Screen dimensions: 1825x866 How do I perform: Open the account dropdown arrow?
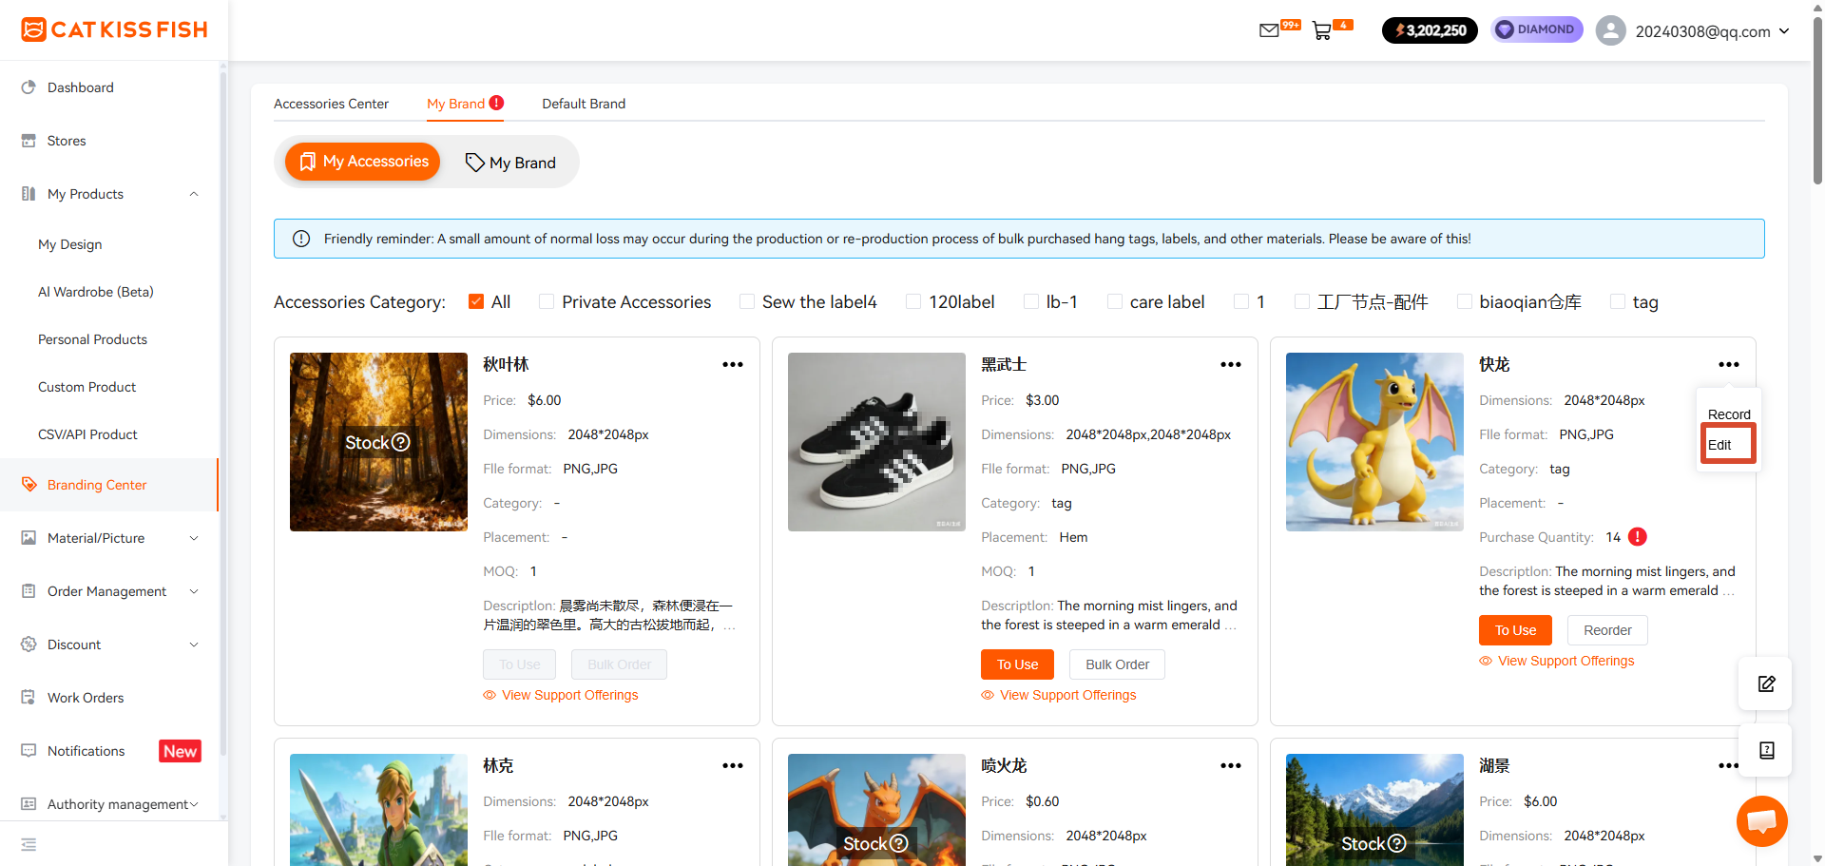tap(1784, 30)
